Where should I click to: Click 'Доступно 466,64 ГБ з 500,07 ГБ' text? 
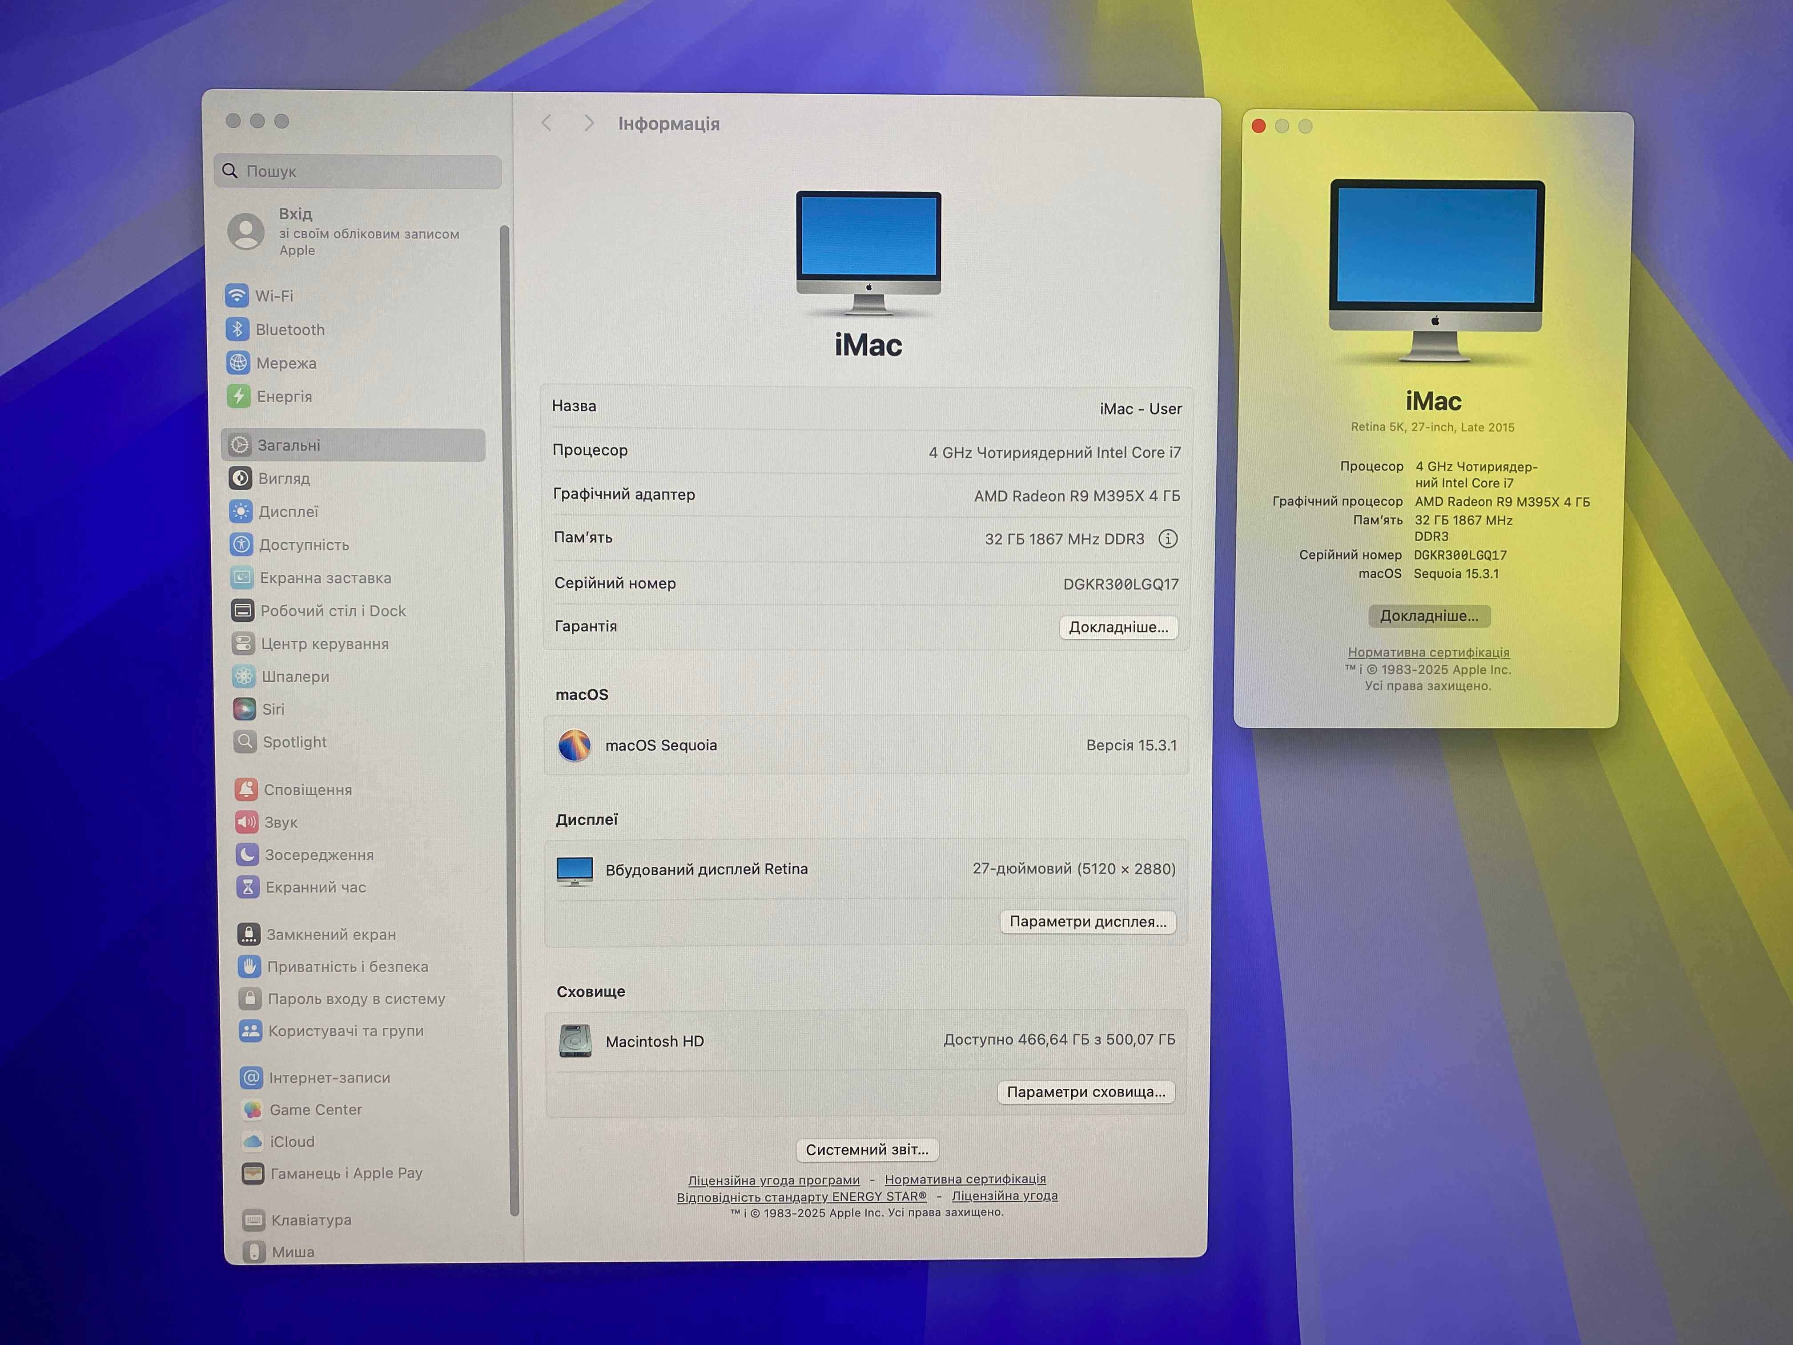coord(1059,1039)
